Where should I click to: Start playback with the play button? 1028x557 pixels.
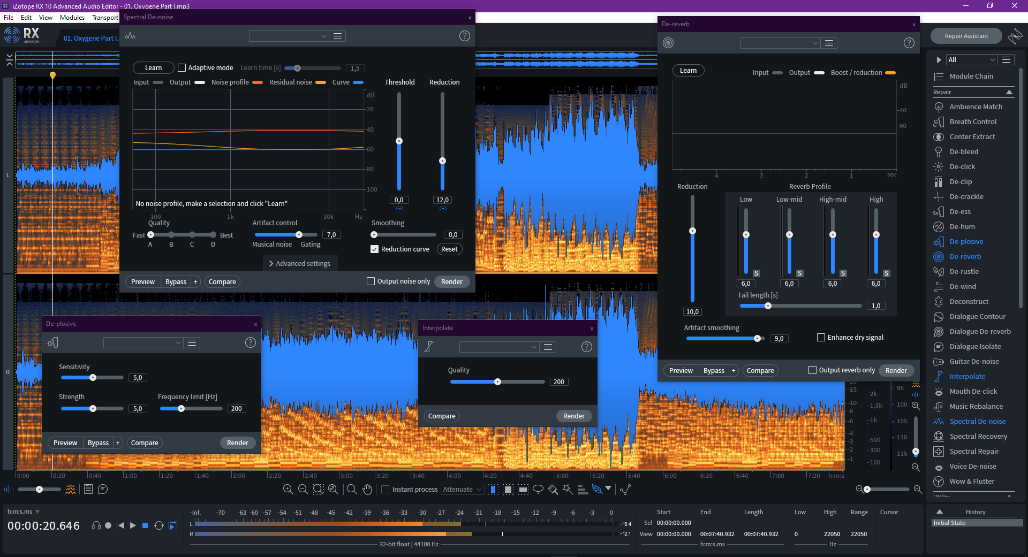[133, 525]
